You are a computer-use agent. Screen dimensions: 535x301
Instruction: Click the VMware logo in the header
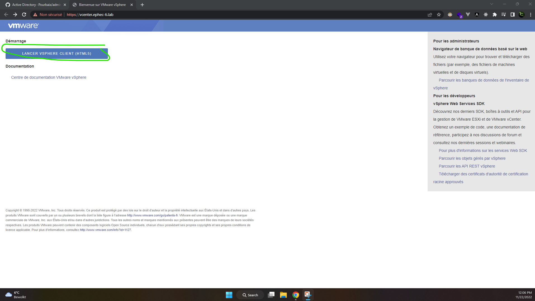(23, 26)
